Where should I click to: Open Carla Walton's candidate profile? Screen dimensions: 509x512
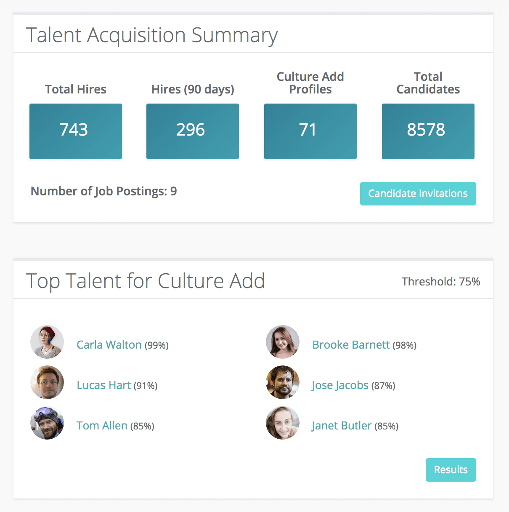click(x=109, y=344)
